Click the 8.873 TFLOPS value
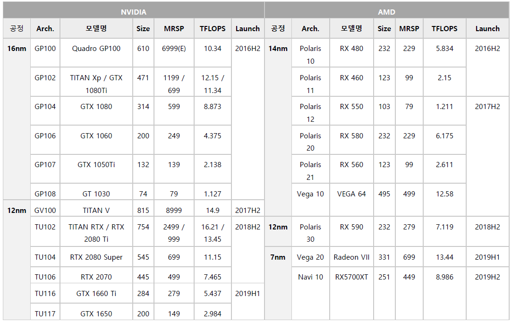512x322 pixels. (213, 107)
